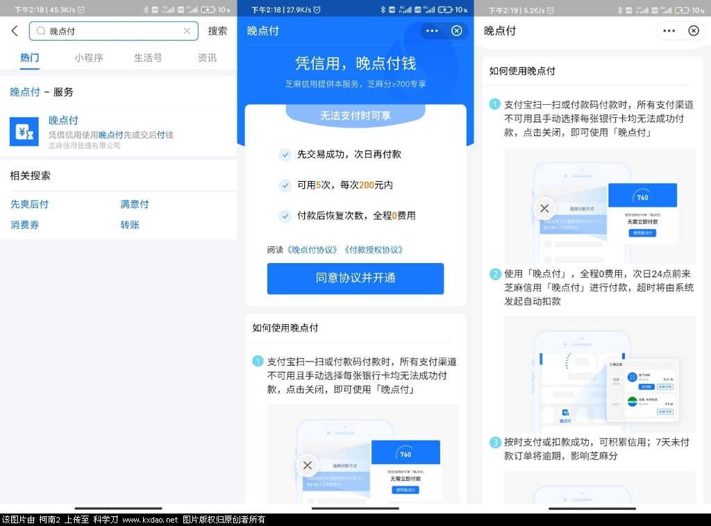Open the 《晚点付协议》 link

pos(312,250)
